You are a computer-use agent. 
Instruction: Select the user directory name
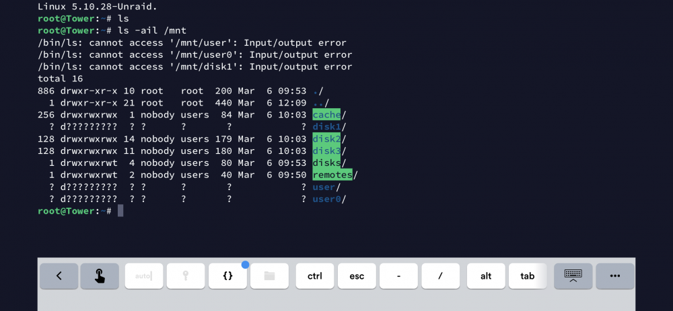point(324,187)
